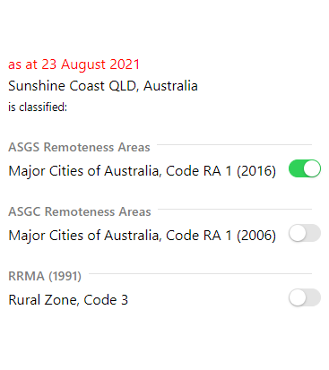Select 'Major Cities of Australia, Code RA 1 (2006)' label
Screen dimensions: 329x370
pos(142,236)
